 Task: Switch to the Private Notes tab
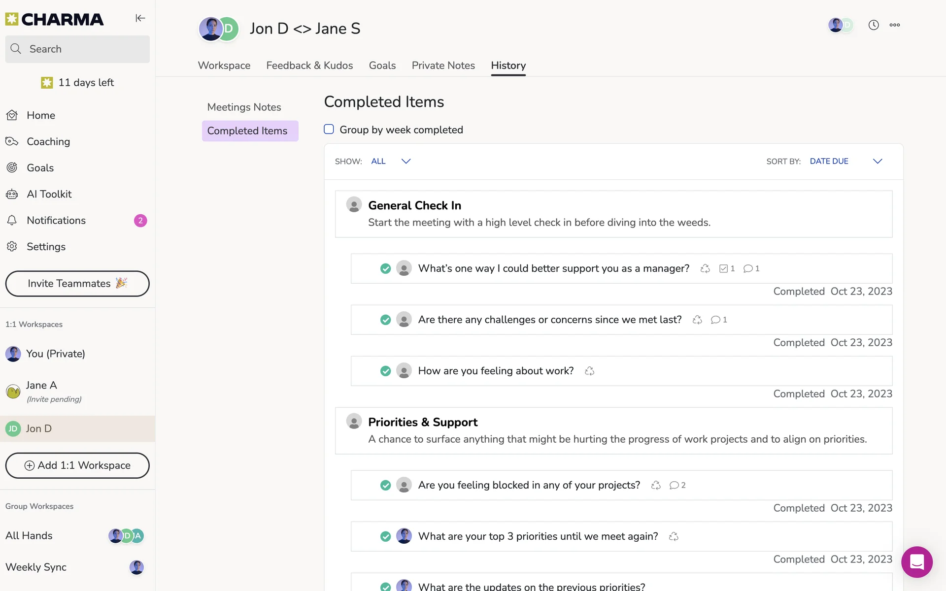pos(443,66)
